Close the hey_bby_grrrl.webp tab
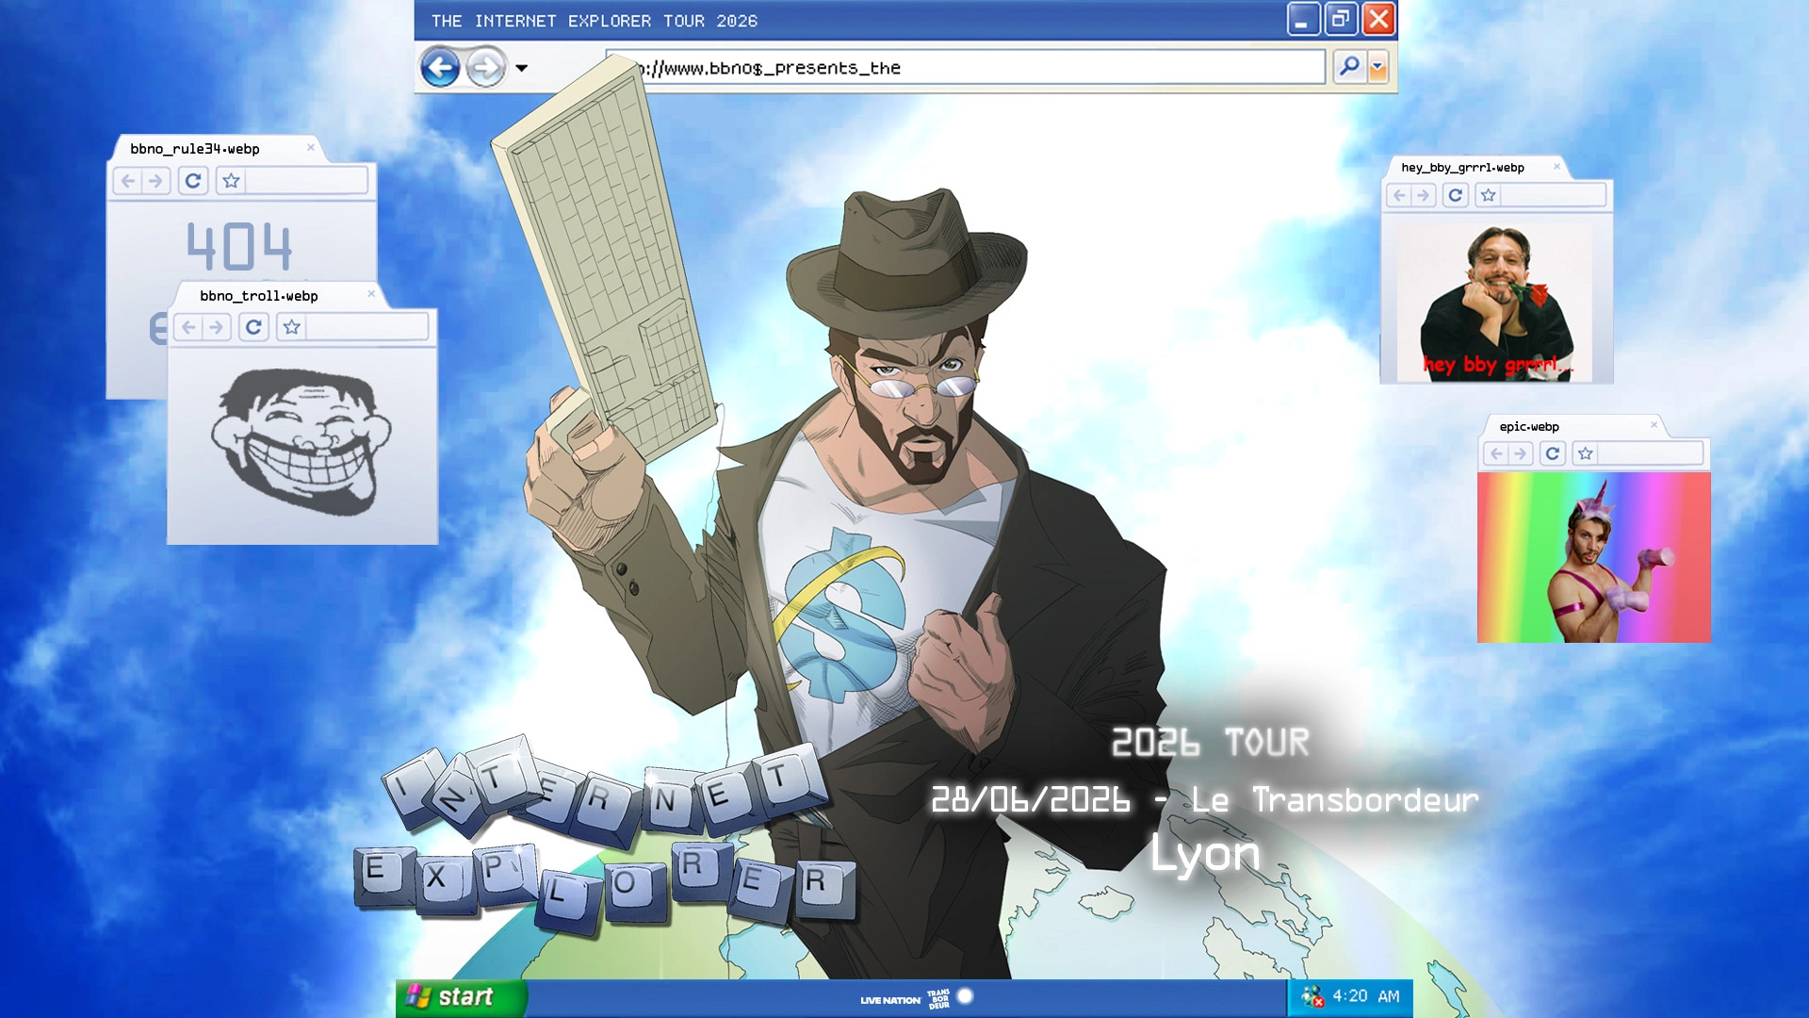Screen dimensions: 1809x1018 [x=1556, y=167]
